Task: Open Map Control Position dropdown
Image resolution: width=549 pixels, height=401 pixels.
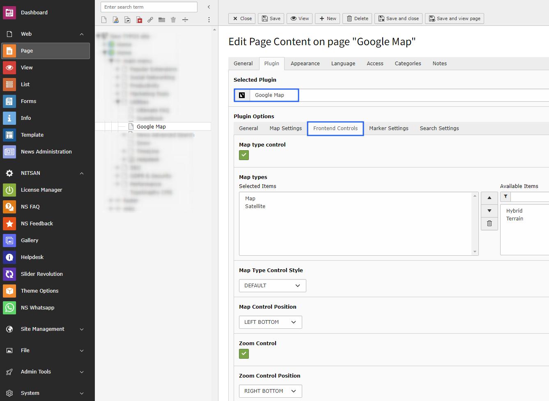Action: pyautogui.click(x=271, y=322)
